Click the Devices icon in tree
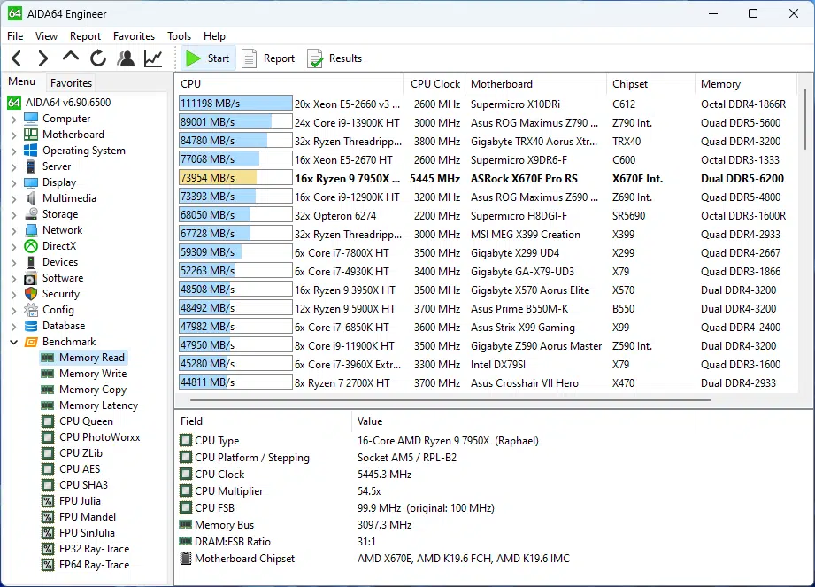The image size is (815, 587). 31,262
